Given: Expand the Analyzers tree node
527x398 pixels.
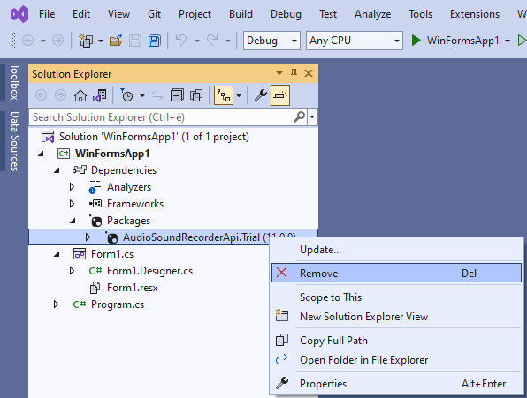Looking at the screenshot, I should [x=72, y=187].
